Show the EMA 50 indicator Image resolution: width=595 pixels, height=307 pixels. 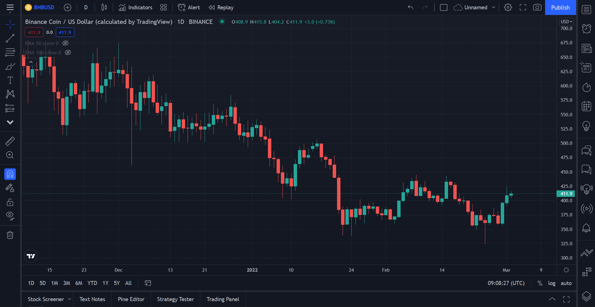tap(65, 43)
